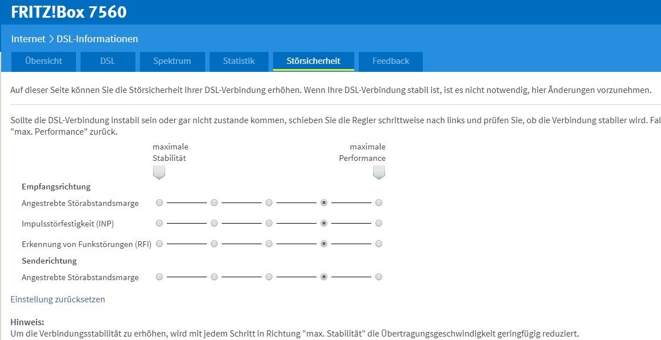Click the maximale Stabilität marker icon
The height and width of the screenshot is (340, 661).
(159, 172)
